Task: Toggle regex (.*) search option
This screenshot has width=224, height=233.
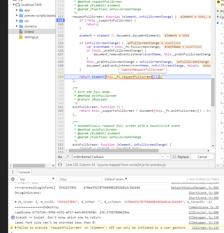Action: [67, 157]
